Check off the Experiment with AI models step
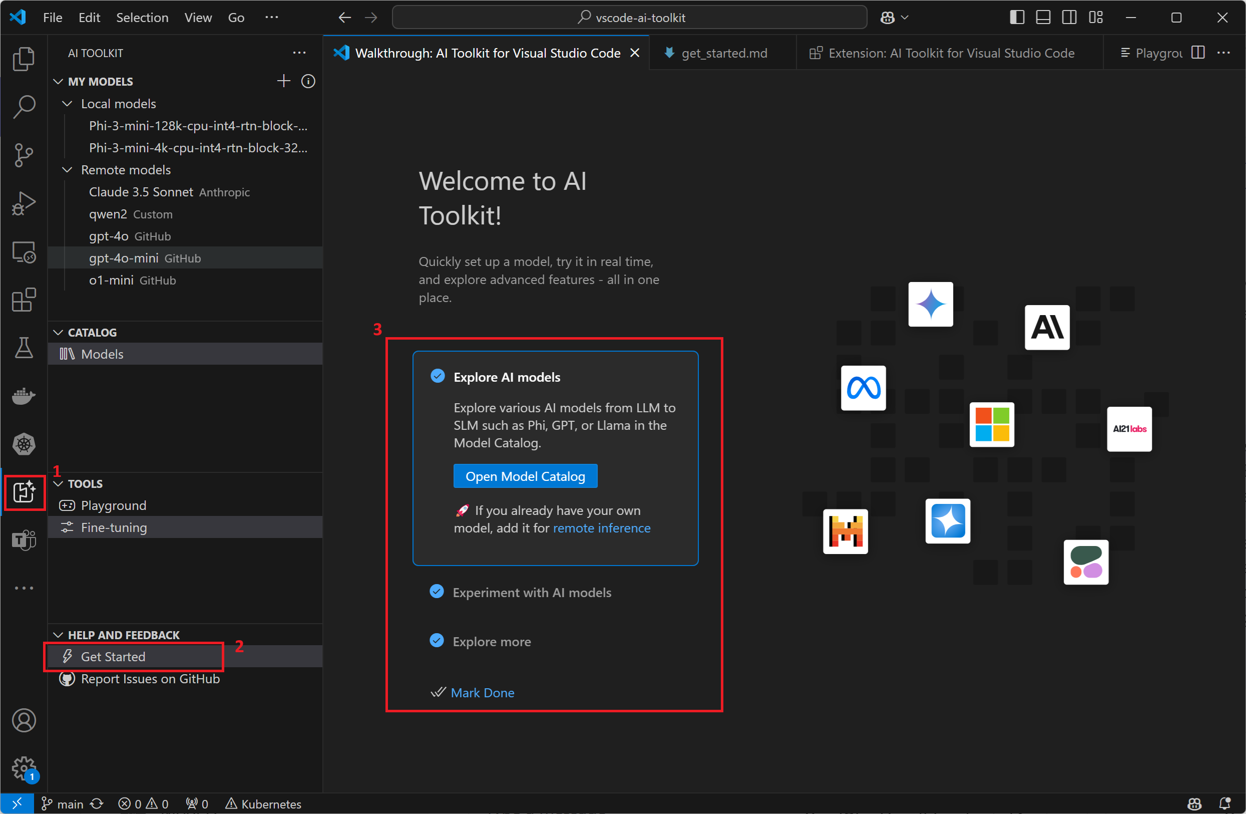 click(x=437, y=592)
